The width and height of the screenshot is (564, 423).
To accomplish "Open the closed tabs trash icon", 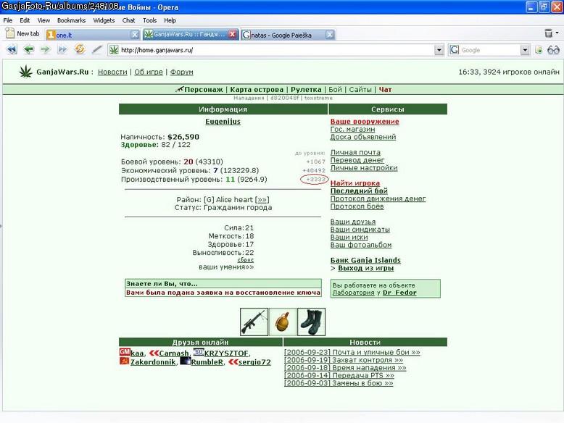I will pos(548,33).
